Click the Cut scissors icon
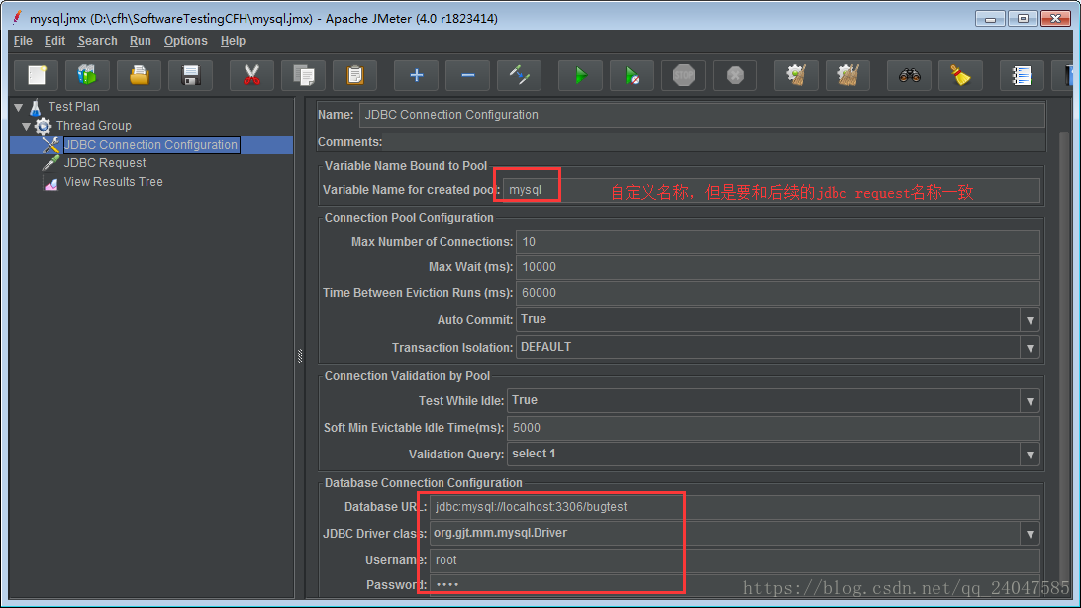Screen dimensions: 1081x608 (x=251, y=75)
